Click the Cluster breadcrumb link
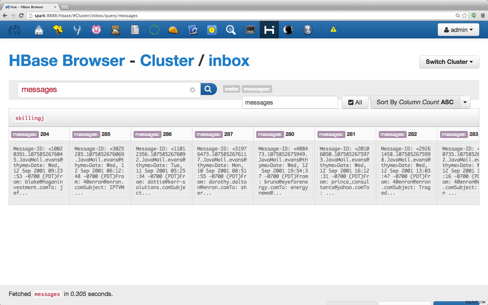Viewport: 488px width, 305px height. click(167, 61)
